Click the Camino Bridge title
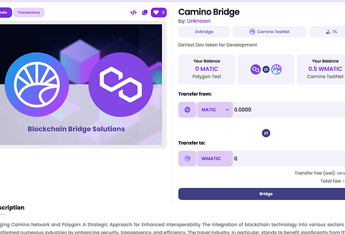This screenshot has width=345, height=234. coord(209,12)
